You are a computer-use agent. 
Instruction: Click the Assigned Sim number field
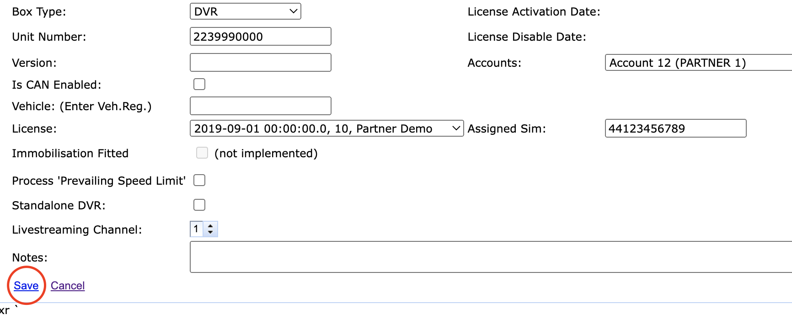point(675,128)
